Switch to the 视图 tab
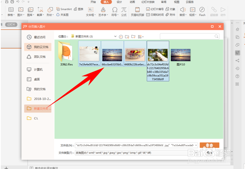Image resolution: width=245 pixels, height=169 pixels. (x=177, y=2)
